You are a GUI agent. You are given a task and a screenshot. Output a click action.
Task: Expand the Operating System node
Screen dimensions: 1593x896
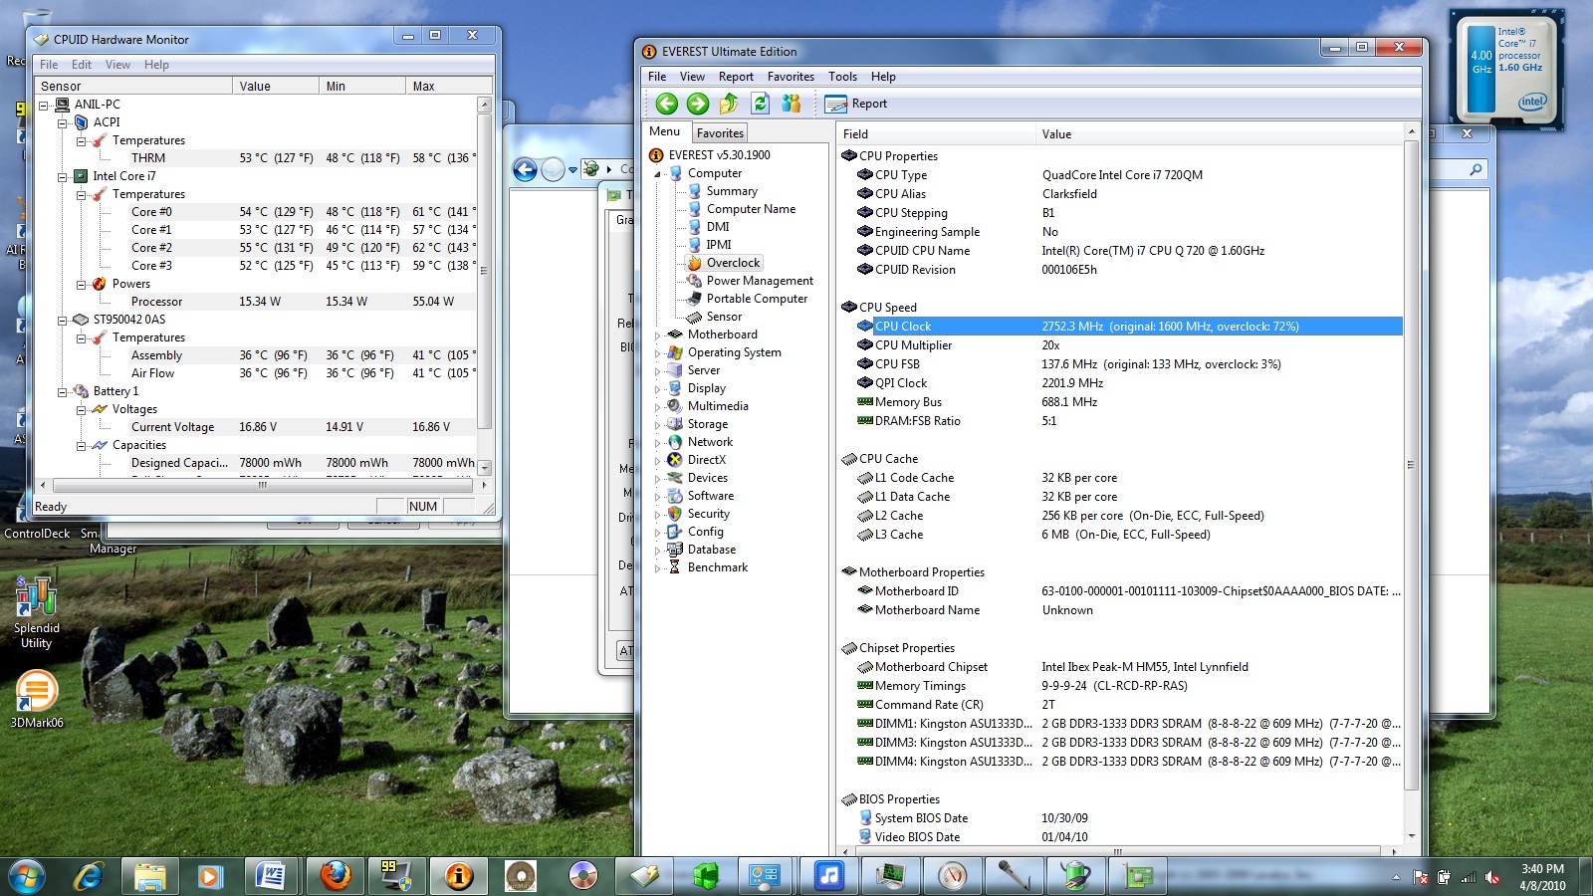[x=657, y=353]
